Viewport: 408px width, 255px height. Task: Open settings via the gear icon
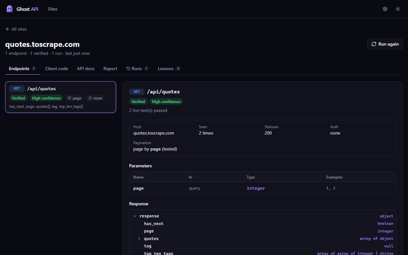pyautogui.click(x=385, y=9)
